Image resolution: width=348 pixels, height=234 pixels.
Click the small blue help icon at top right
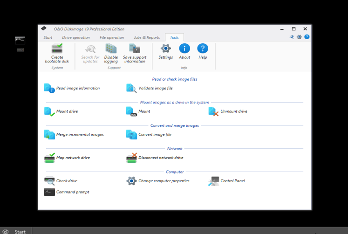tap(307, 37)
